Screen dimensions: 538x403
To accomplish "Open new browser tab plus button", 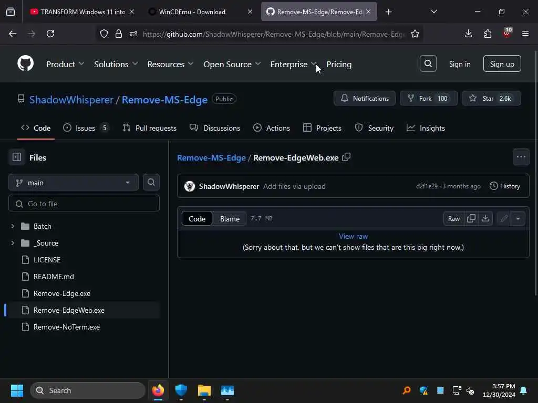I will (388, 12).
